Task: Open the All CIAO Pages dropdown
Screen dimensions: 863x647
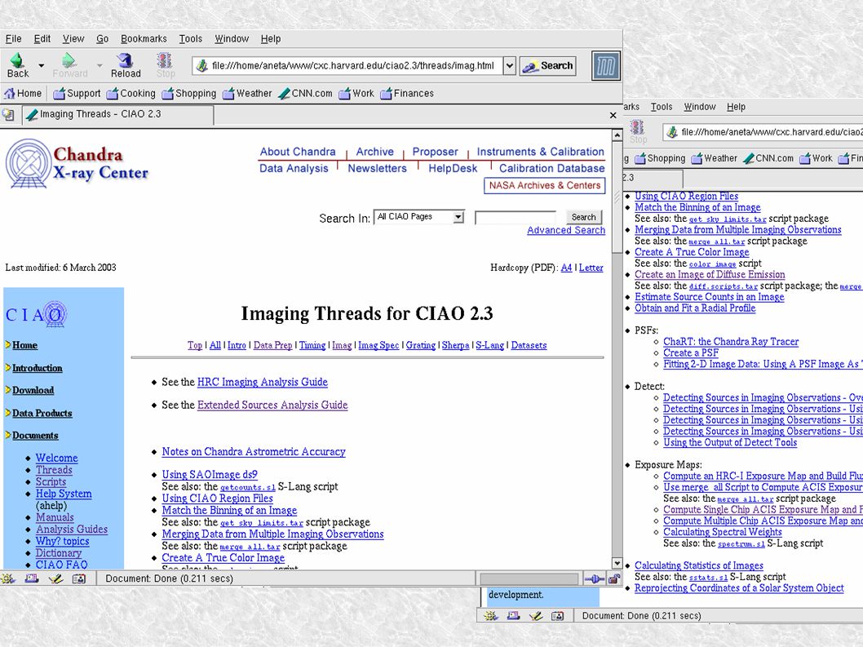Action: point(458,218)
